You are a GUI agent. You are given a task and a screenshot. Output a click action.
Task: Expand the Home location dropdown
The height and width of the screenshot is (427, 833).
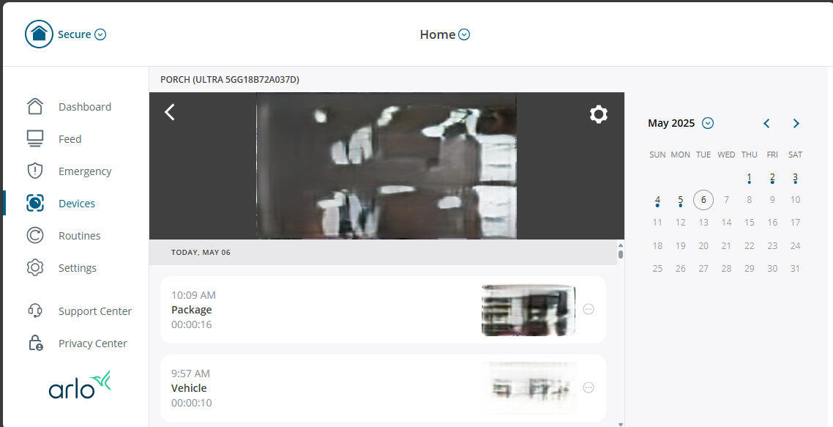(x=464, y=34)
